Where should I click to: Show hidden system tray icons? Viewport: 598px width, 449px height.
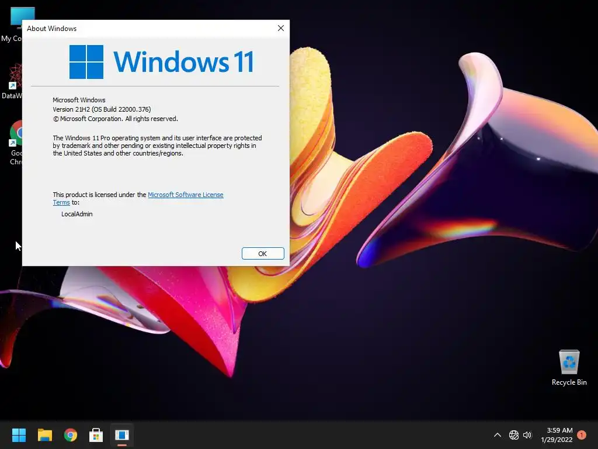(498, 435)
